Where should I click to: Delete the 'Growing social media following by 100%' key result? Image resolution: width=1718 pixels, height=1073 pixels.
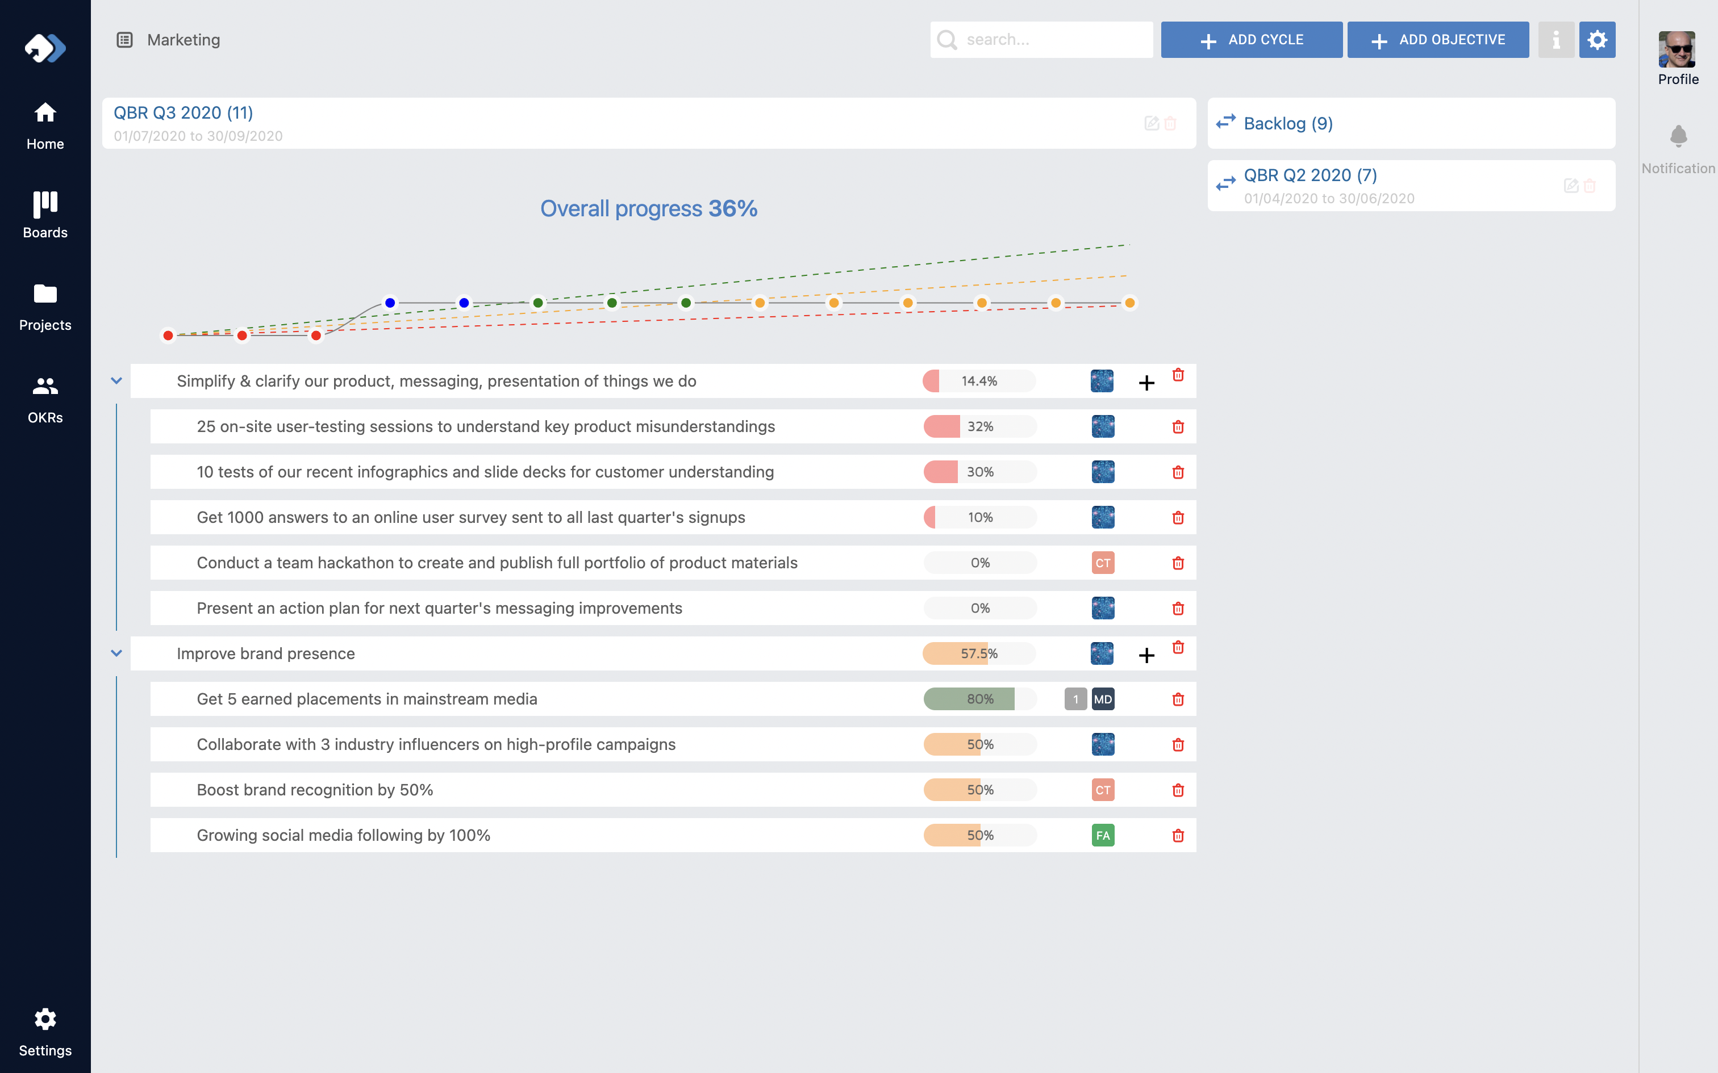[1178, 835]
